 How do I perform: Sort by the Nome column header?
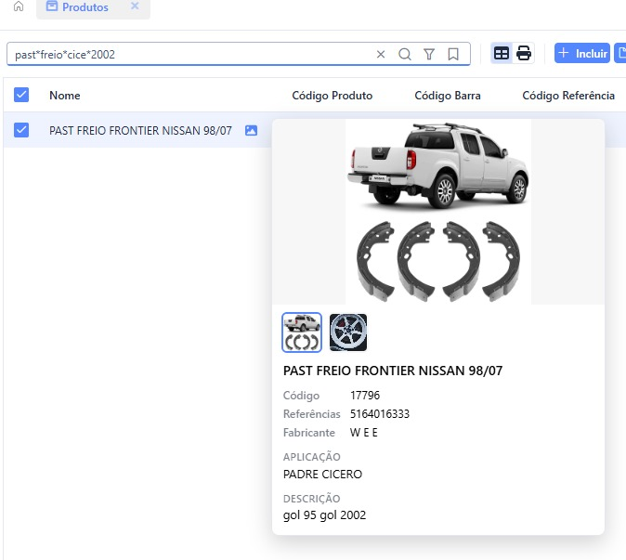tap(65, 96)
